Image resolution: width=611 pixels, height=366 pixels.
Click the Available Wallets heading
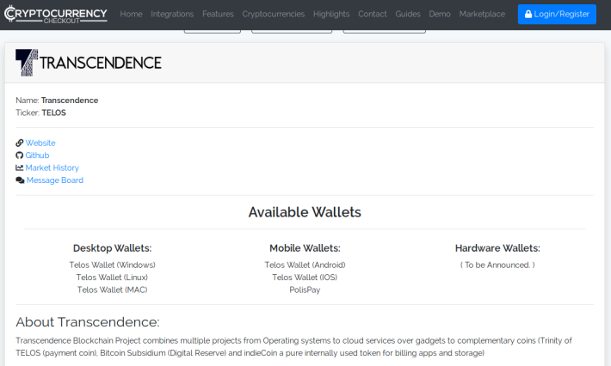[305, 212]
